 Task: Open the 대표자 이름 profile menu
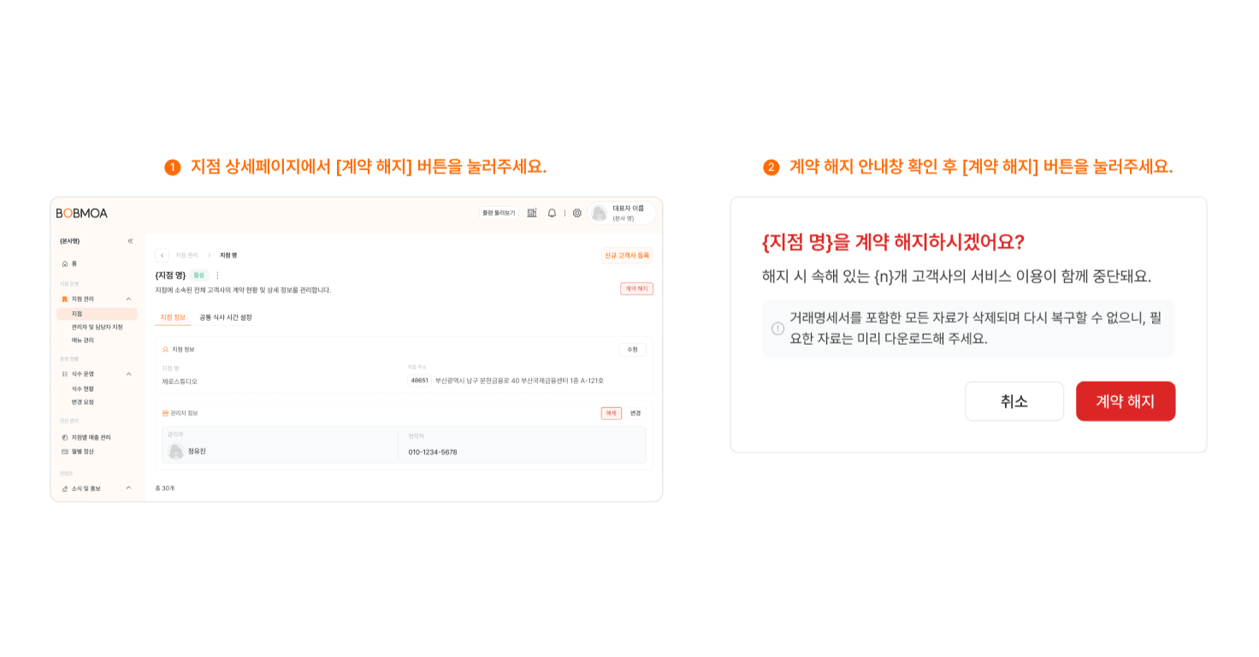tap(622, 213)
